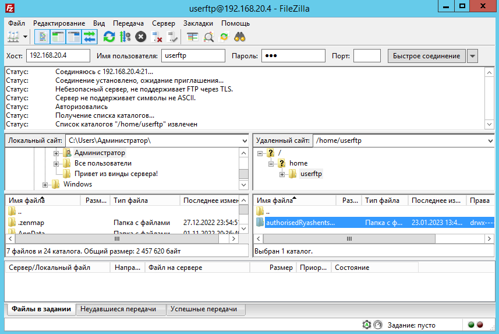
Task: Open quick connect history dropdown
Action: [472, 56]
